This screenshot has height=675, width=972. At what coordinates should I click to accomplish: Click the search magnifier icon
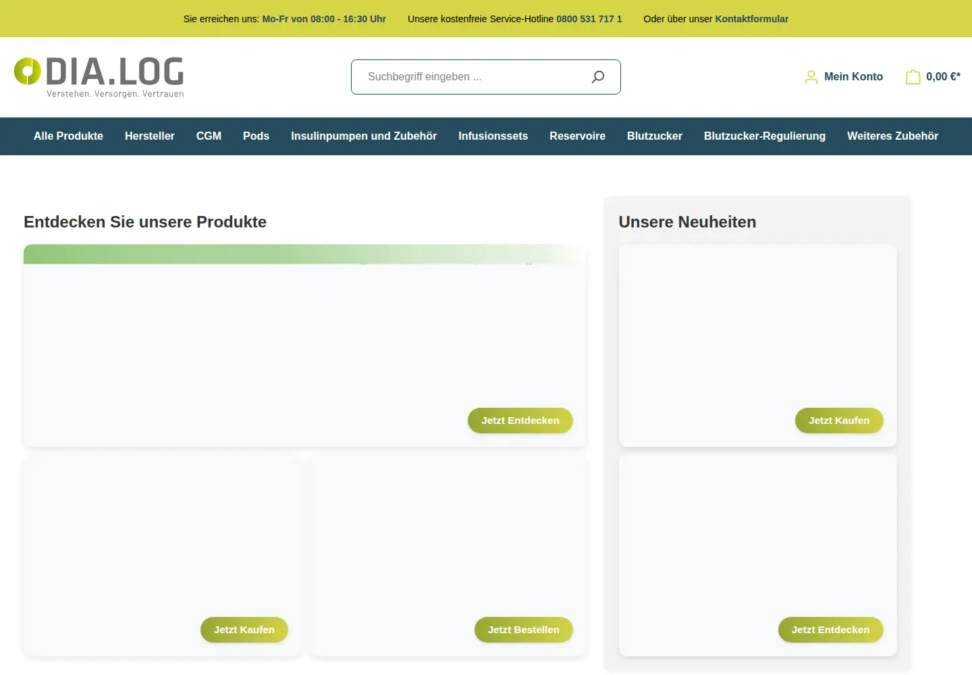(597, 77)
